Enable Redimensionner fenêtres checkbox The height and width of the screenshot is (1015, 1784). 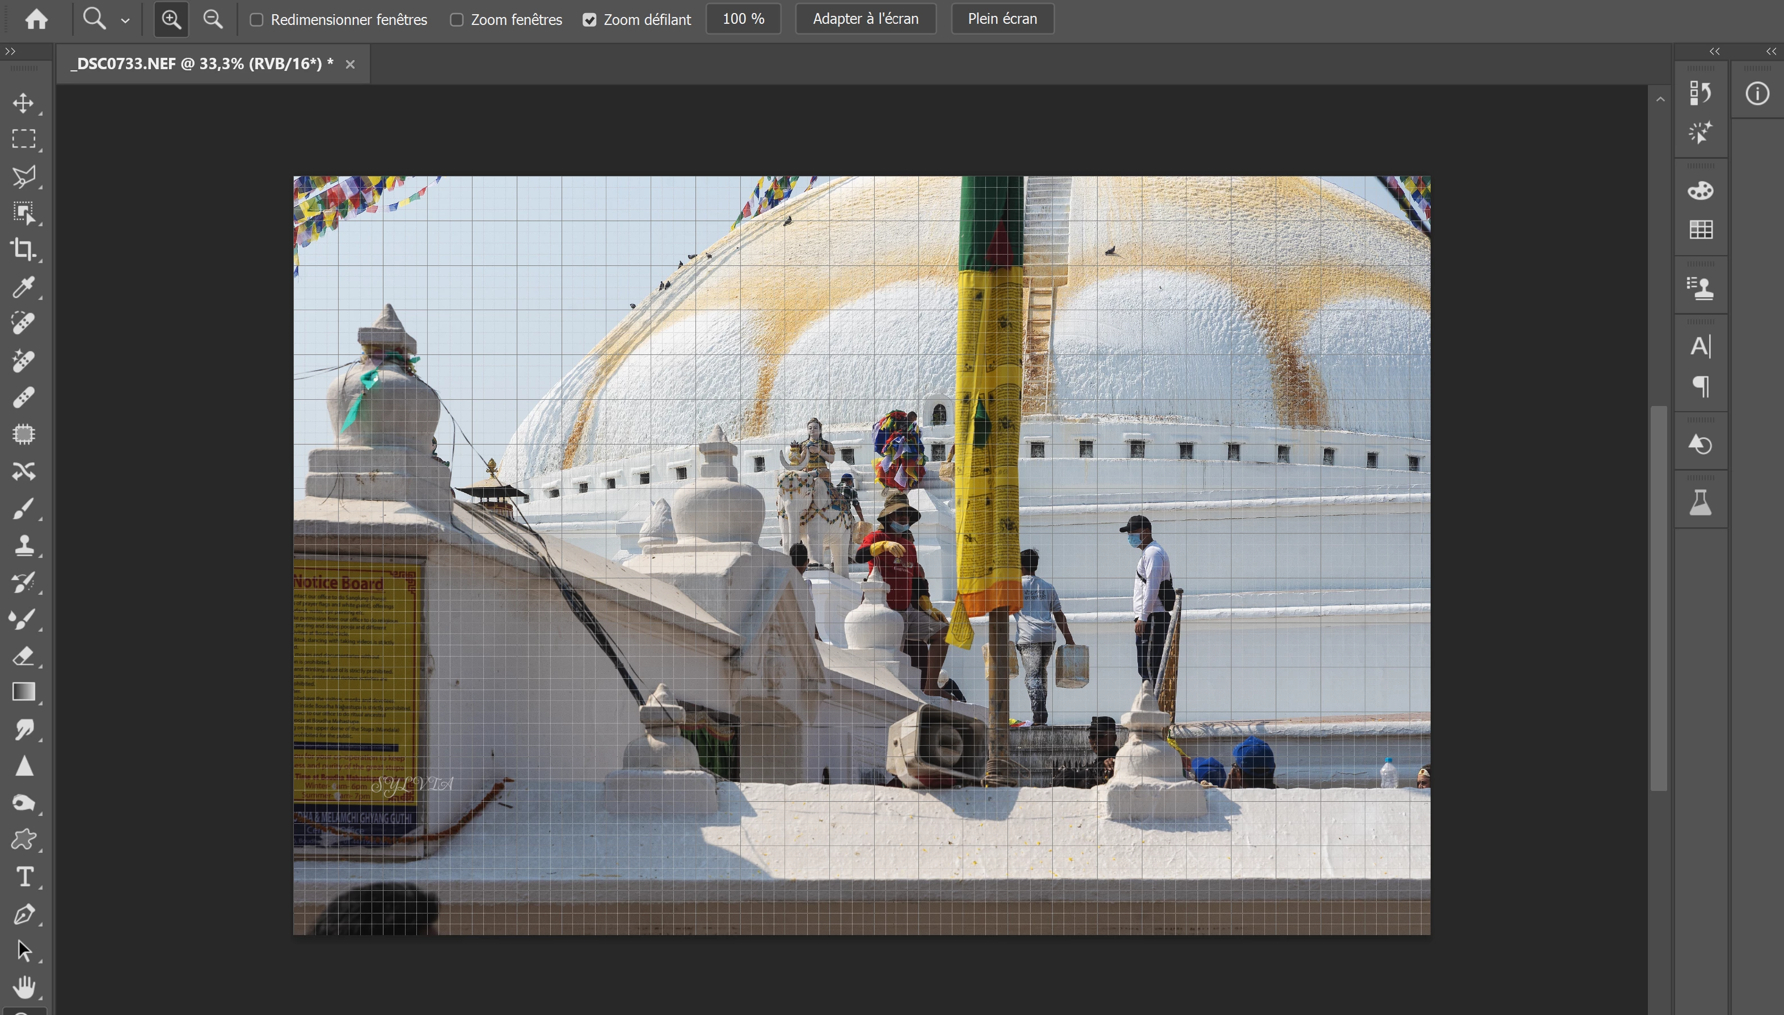pos(256,19)
